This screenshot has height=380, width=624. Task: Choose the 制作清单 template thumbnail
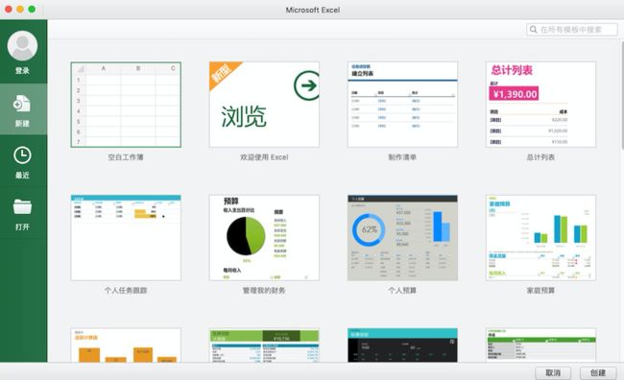(x=402, y=105)
